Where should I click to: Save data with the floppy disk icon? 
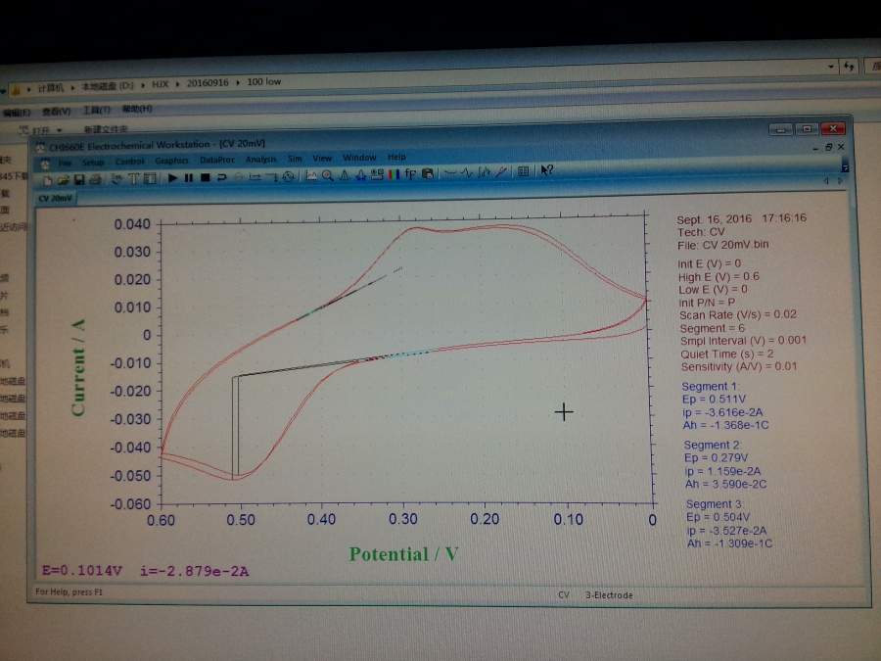point(79,180)
